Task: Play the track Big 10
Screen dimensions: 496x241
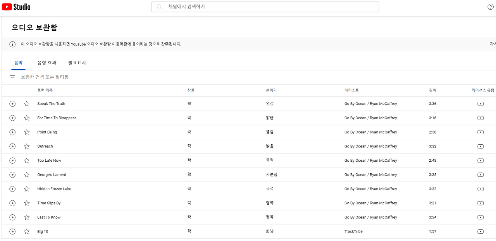Action: [12, 231]
